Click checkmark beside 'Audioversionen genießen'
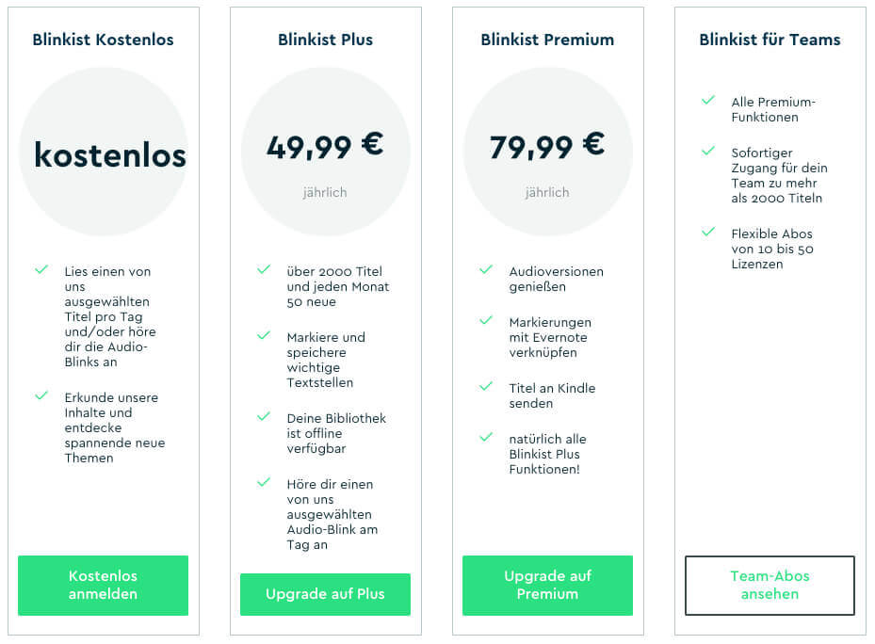Viewport: 875px width, 644px height. pos(486,269)
